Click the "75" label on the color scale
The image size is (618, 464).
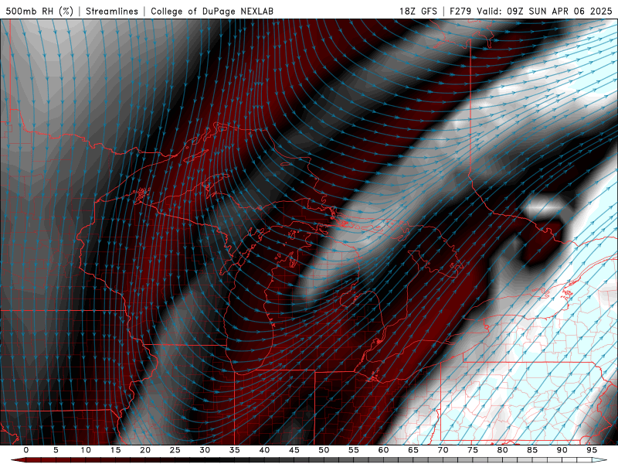(x=473, y=450)
